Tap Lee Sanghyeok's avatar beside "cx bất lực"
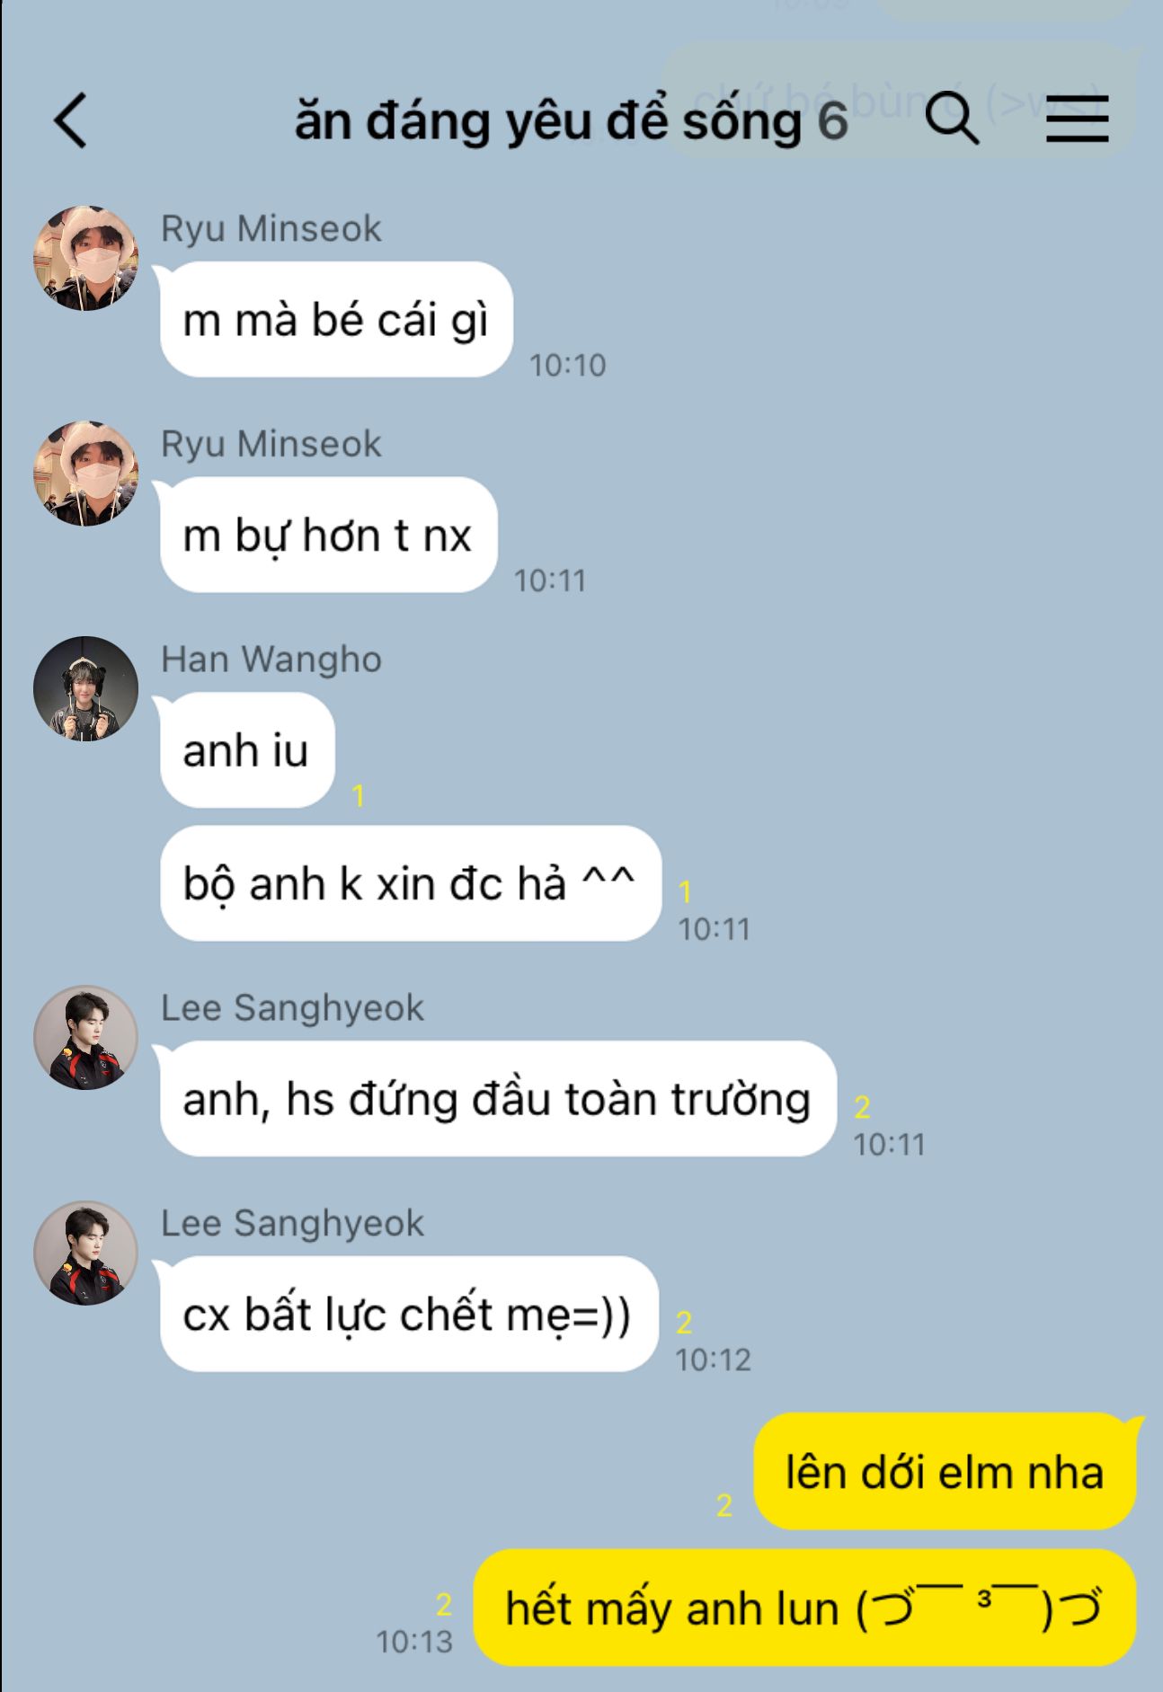 pyautogui.click(x=85, y=1253)
